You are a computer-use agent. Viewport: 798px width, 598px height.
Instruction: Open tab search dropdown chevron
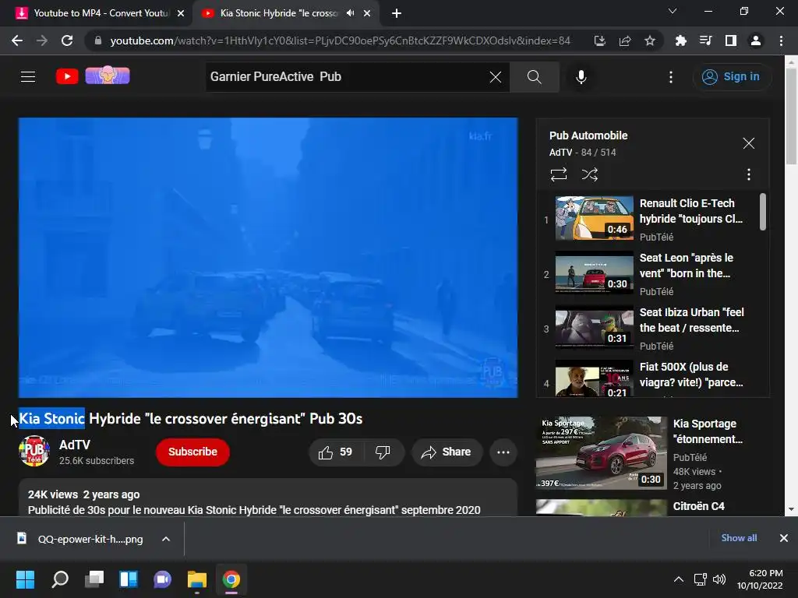[673, 11]
